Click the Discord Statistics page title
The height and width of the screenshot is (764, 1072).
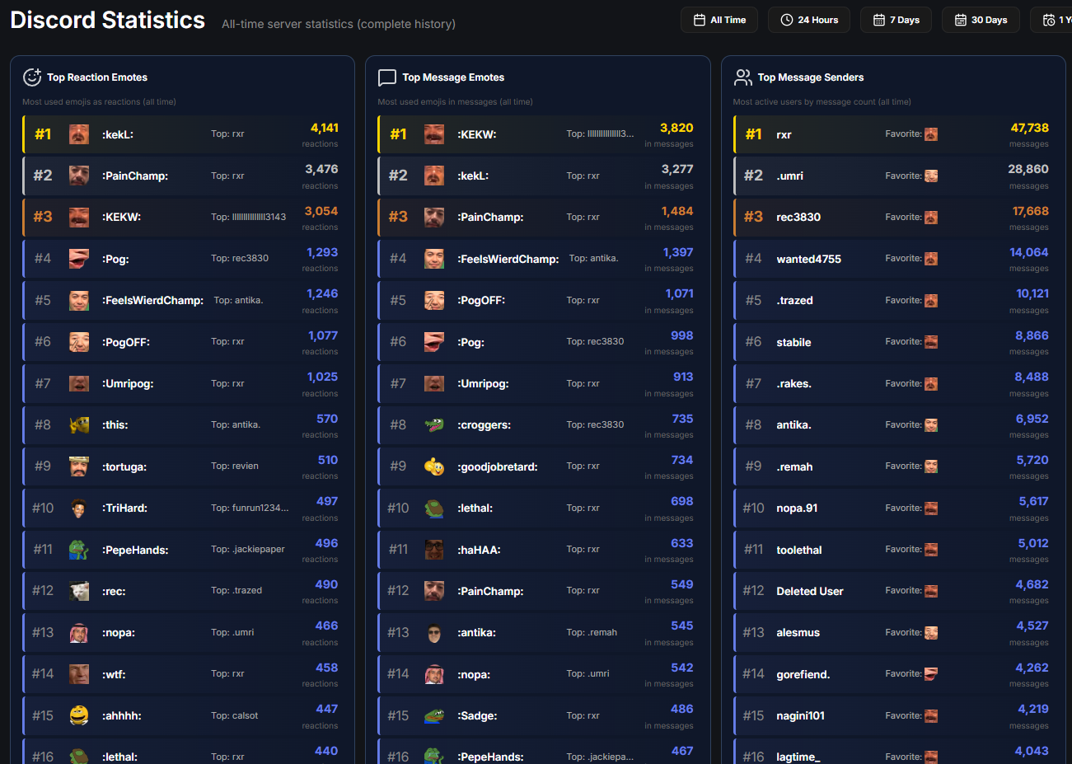(x=108, y=20)
